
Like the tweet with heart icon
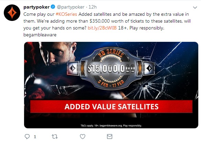(83, 137)
